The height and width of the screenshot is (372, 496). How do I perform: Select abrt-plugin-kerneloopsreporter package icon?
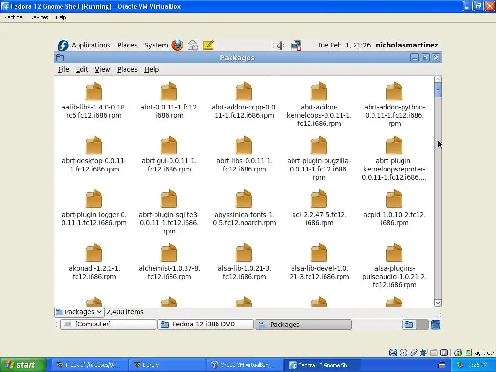pos(394,145)
